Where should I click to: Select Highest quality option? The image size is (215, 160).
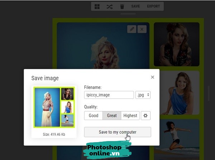pos(130,115)
